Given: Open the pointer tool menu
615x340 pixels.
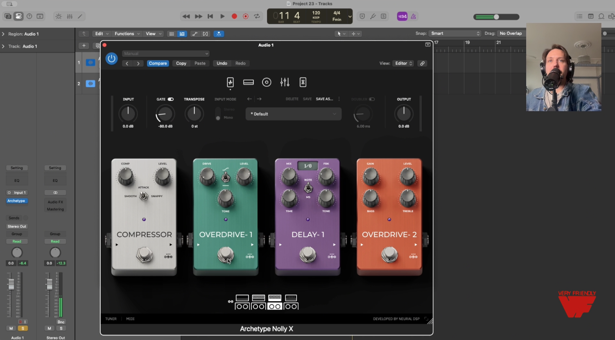Looking at the screenshot, I should click(x=341, y=34).
